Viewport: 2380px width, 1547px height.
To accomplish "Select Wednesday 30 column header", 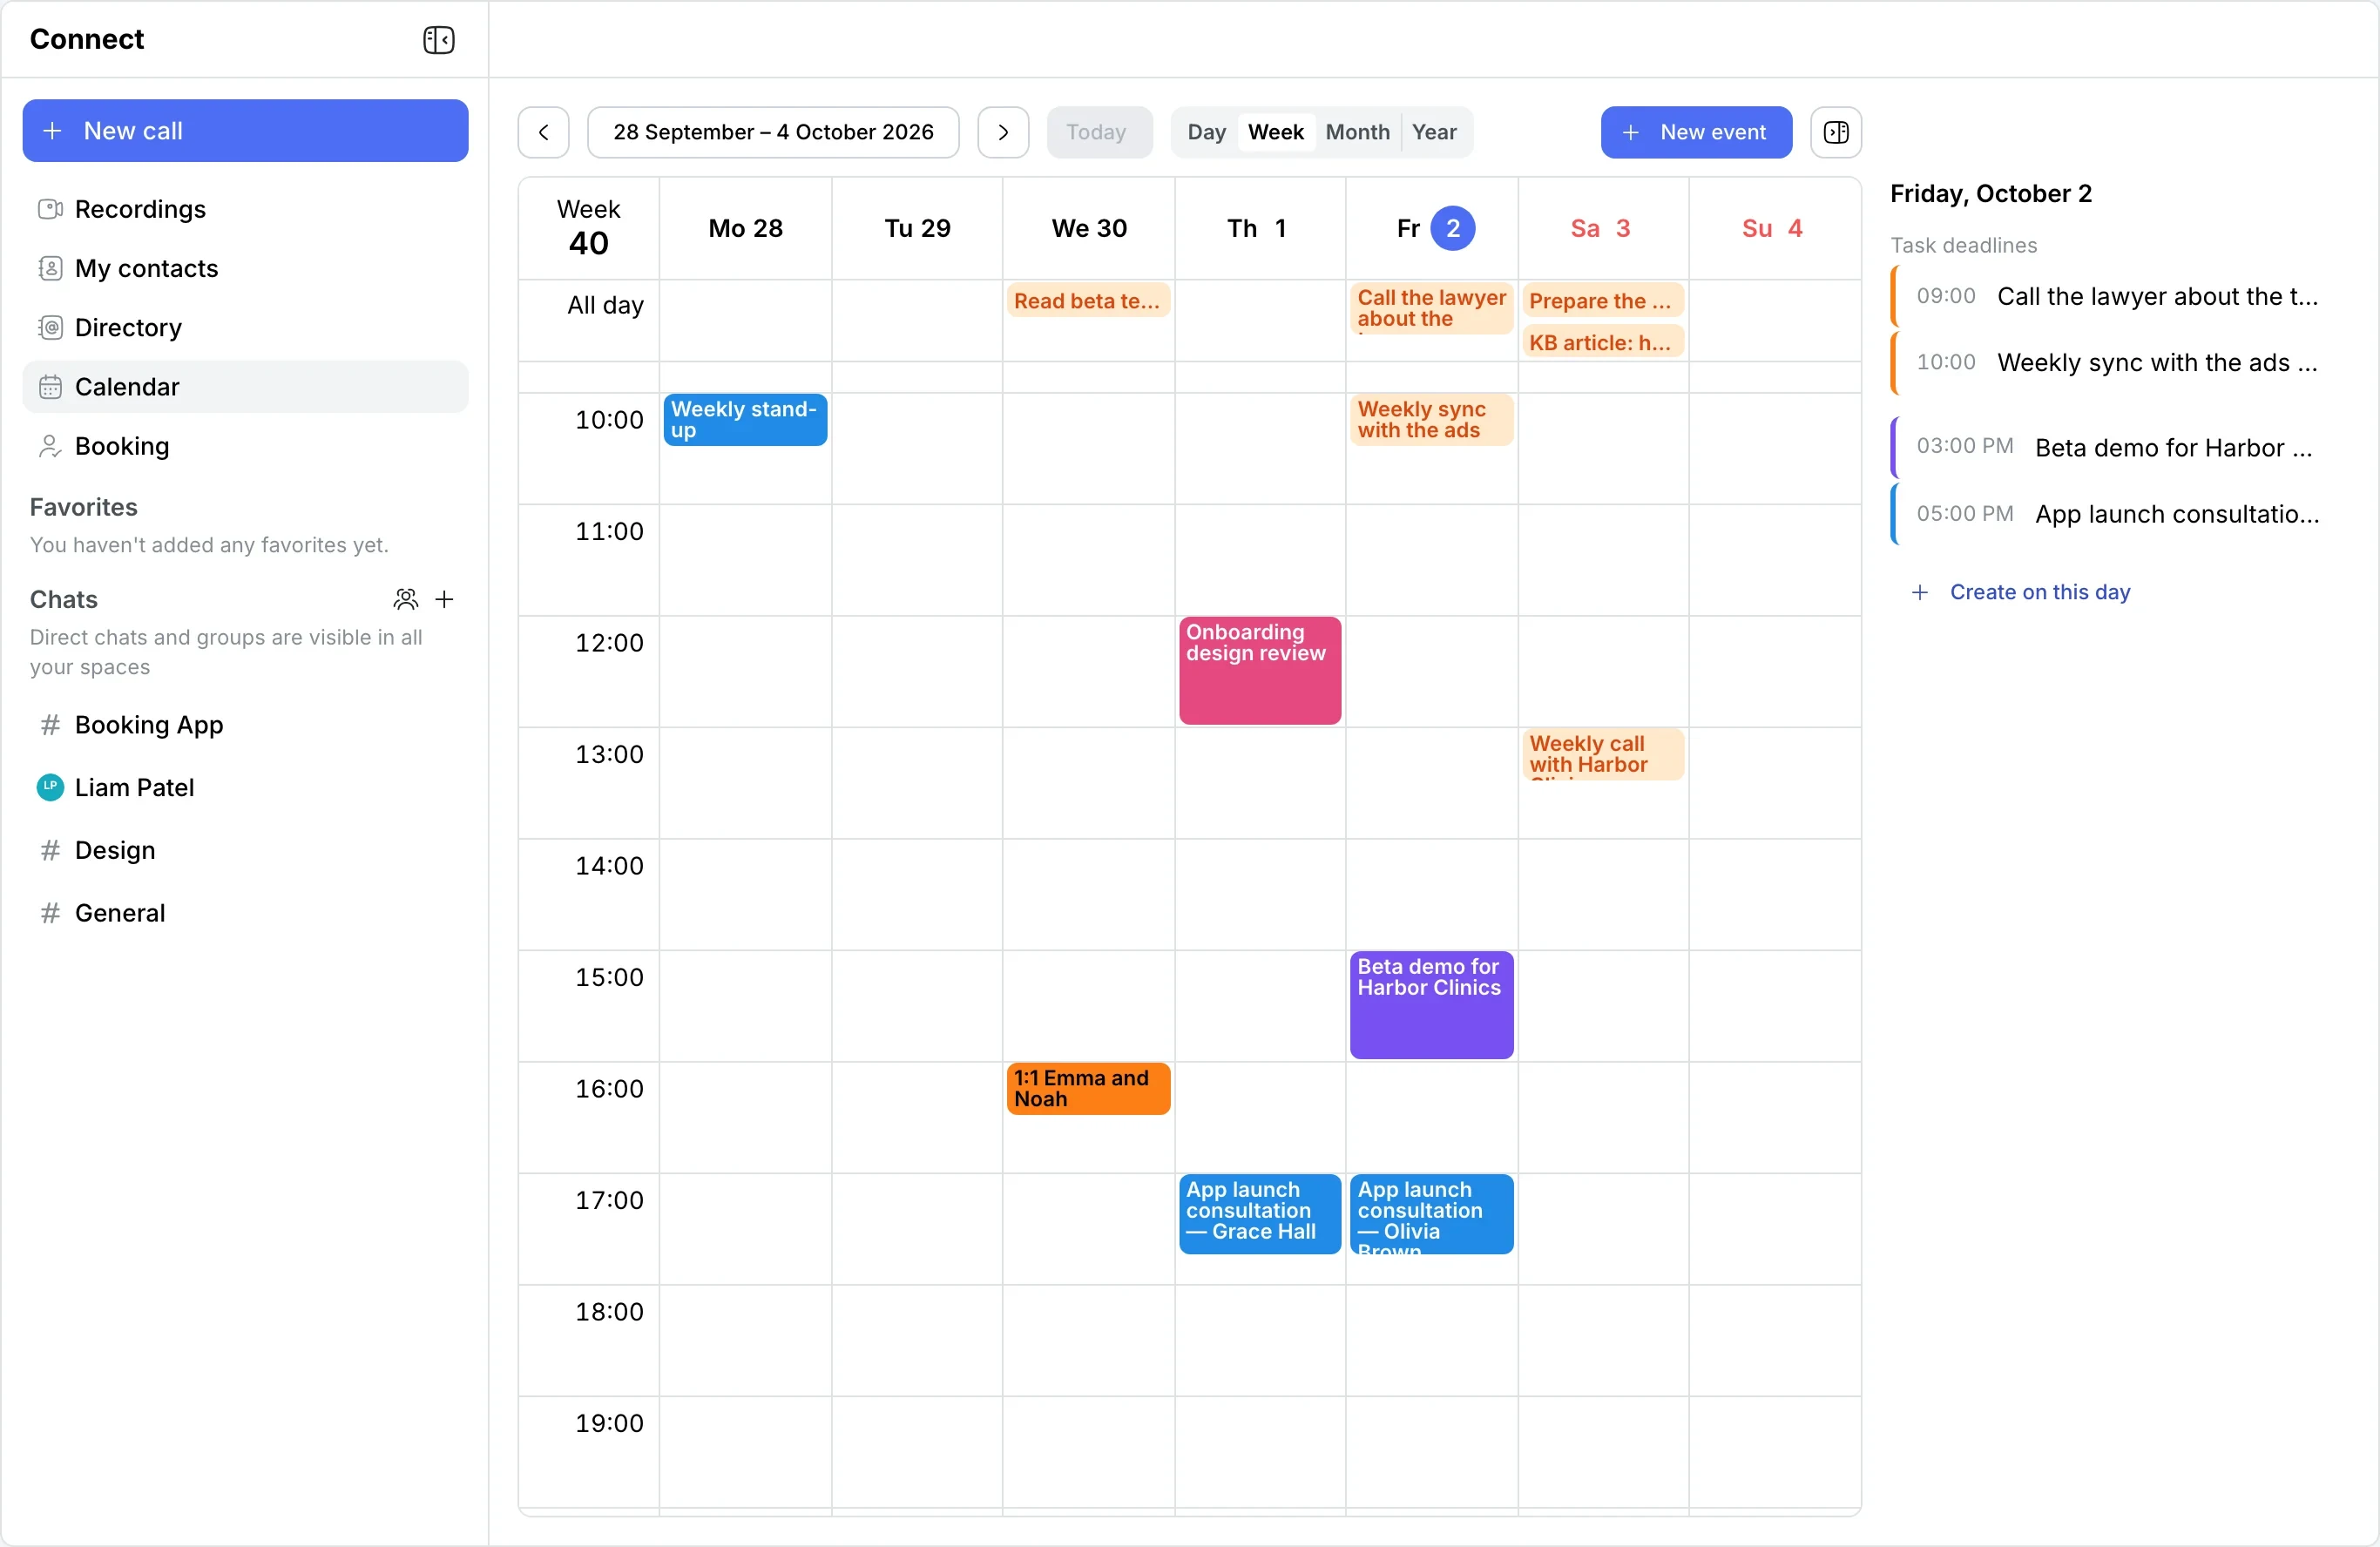I will (x=1089, y=228).
